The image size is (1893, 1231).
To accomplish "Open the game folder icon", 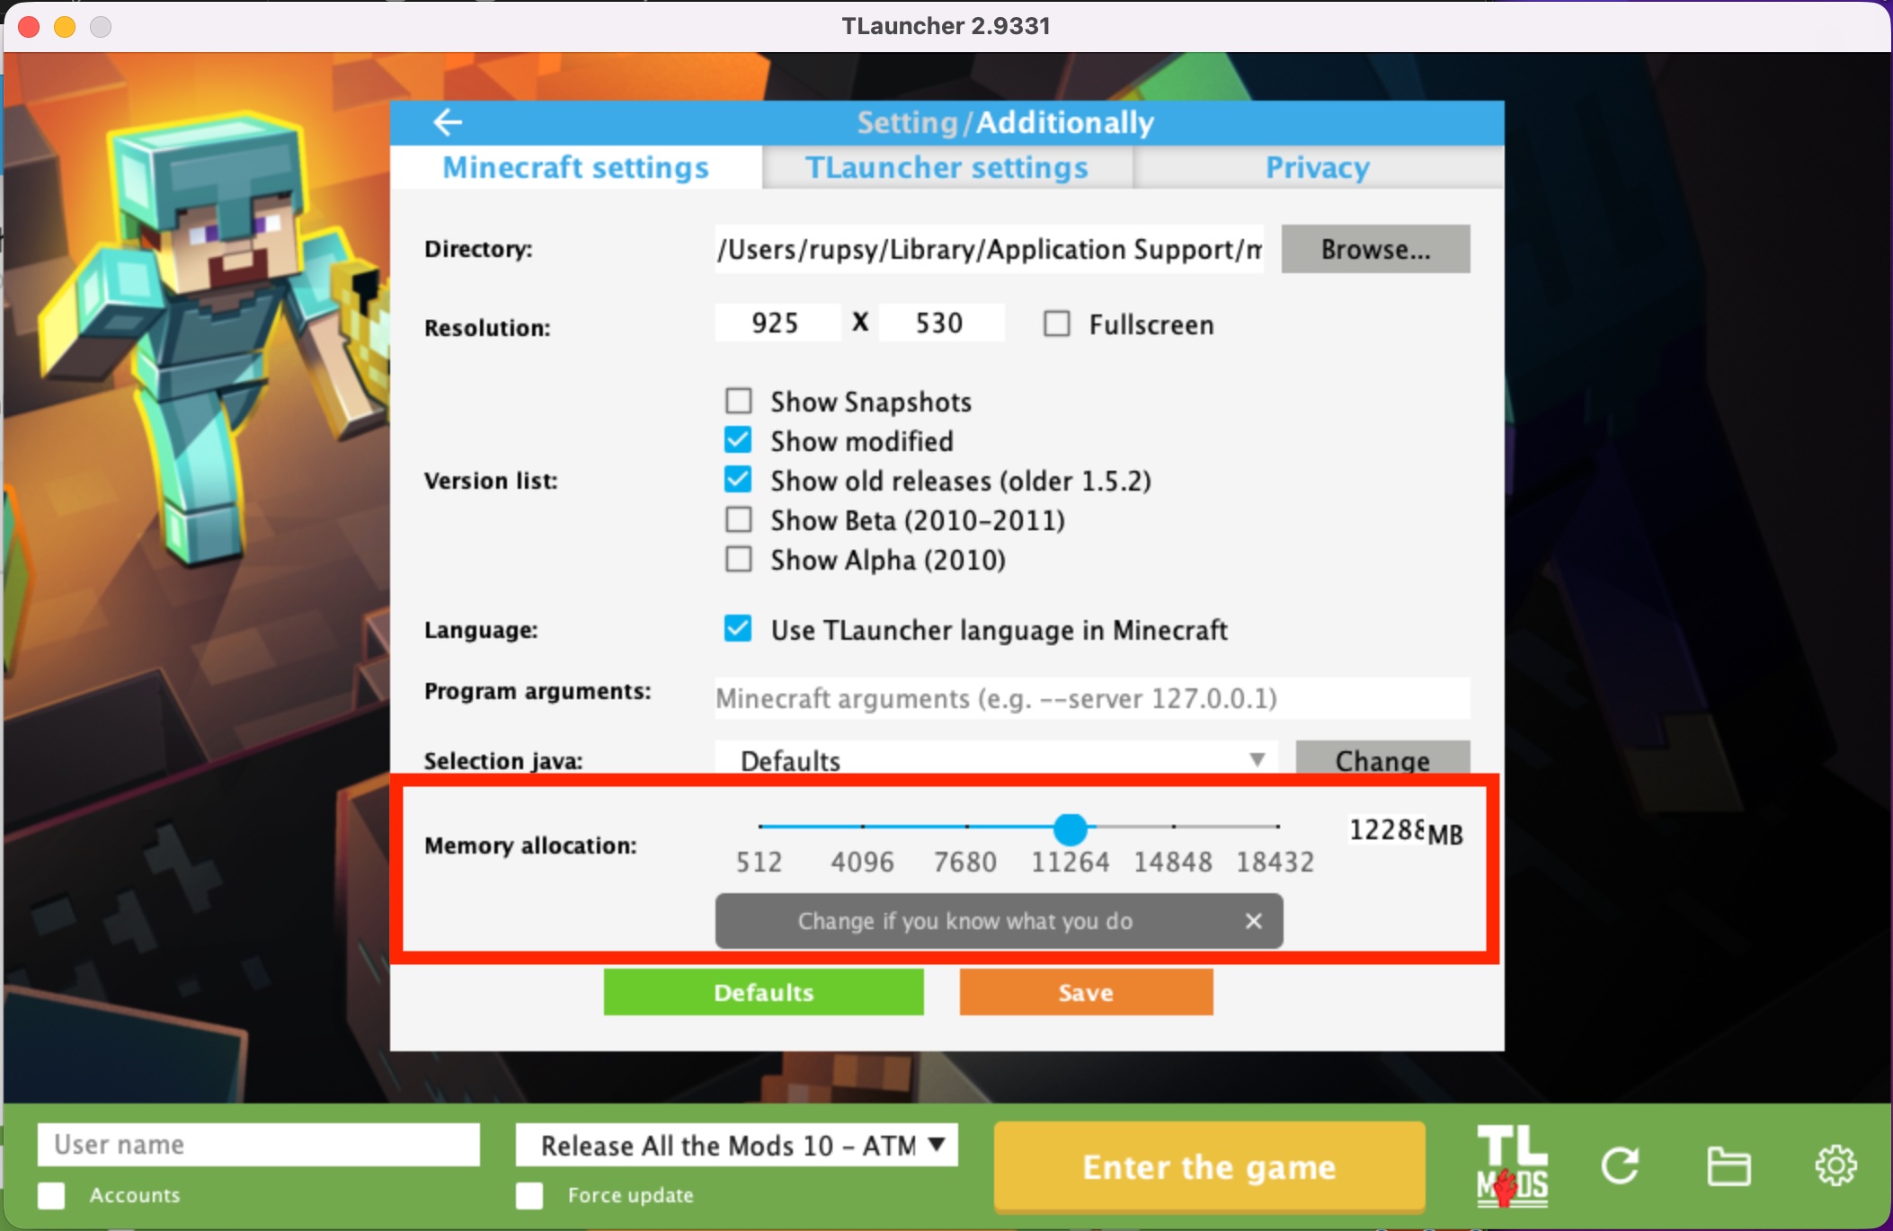I will [x=1728, y=1166].
